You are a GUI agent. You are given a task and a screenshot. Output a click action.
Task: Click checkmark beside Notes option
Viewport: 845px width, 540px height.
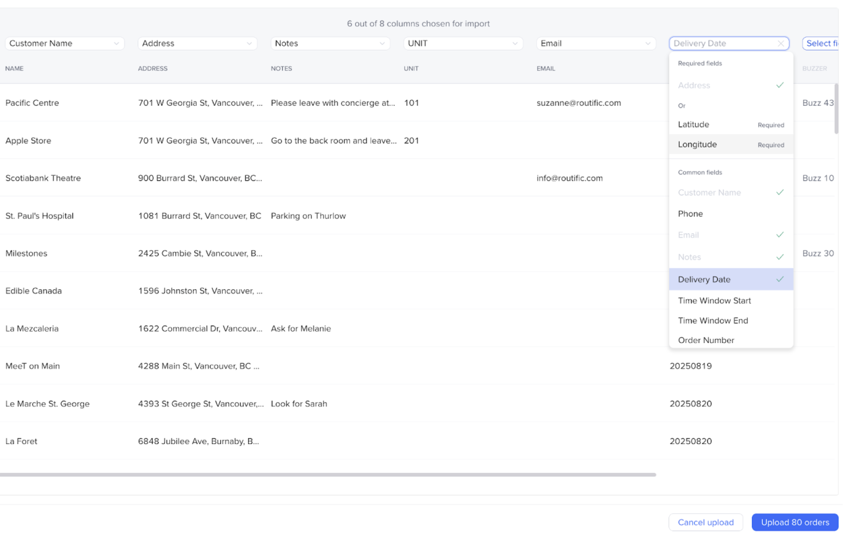(x=779, y=257)
